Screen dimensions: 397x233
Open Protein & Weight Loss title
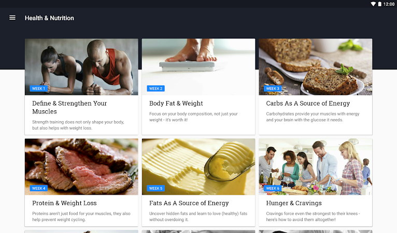coord(64,203)
